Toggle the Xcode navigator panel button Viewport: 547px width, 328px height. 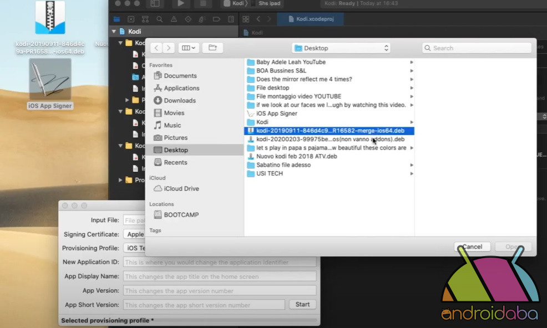[155, 3]
